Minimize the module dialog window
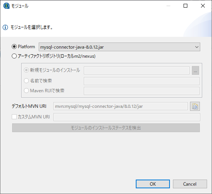The image size is (212, 194). 168,6
